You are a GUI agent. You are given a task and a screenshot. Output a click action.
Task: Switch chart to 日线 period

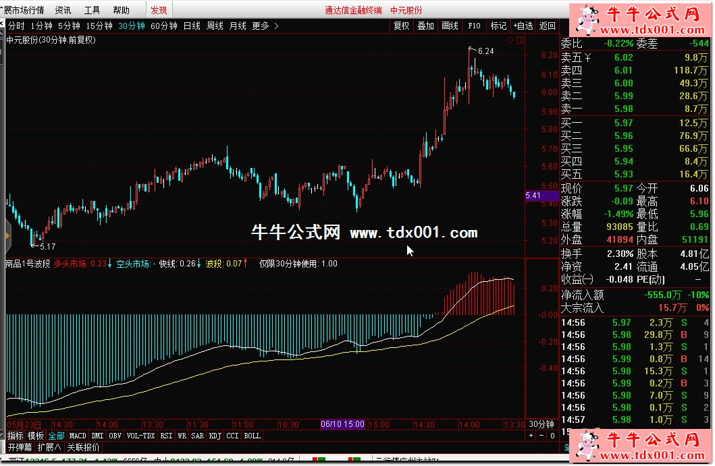pyautogui.click(x=192, y=26)
